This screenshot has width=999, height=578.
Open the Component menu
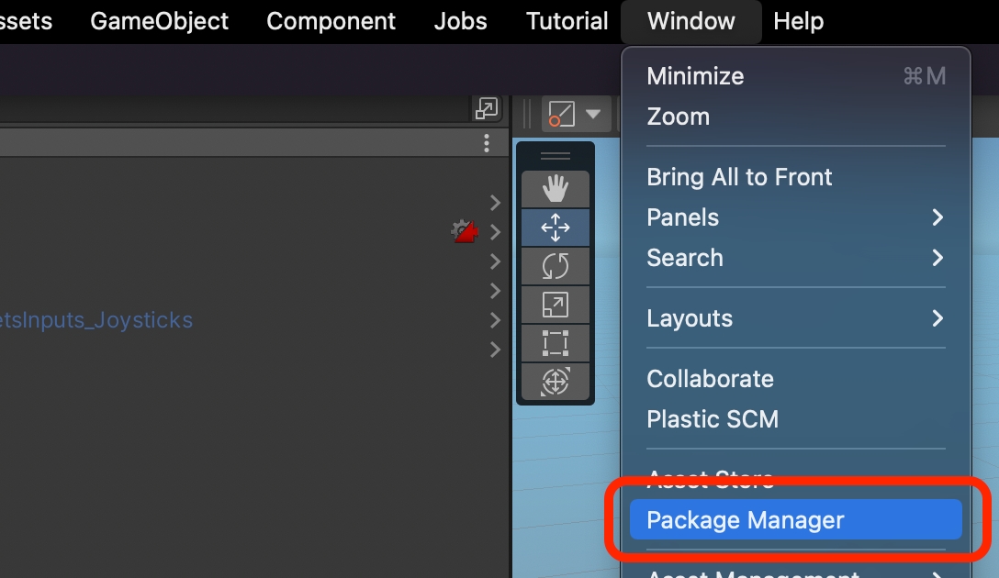[x=331, y=21]
